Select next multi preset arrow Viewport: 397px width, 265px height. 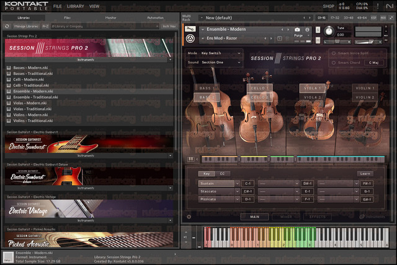pos(310,18)
